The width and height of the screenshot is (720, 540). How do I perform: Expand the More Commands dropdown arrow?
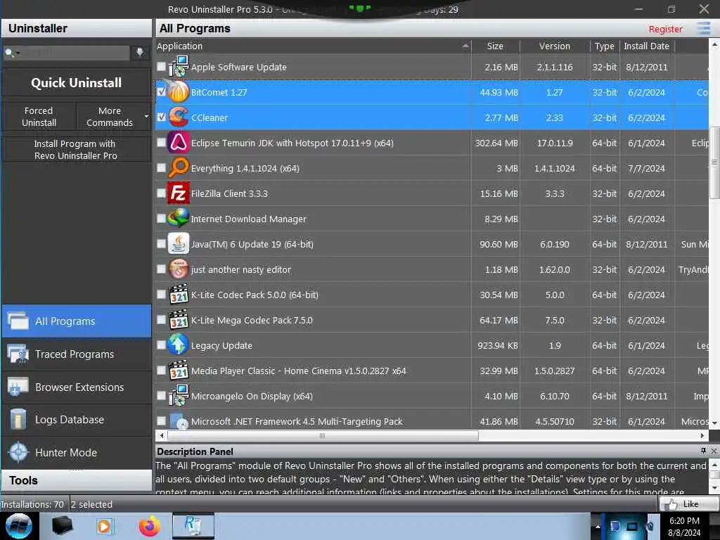[146, 117]
